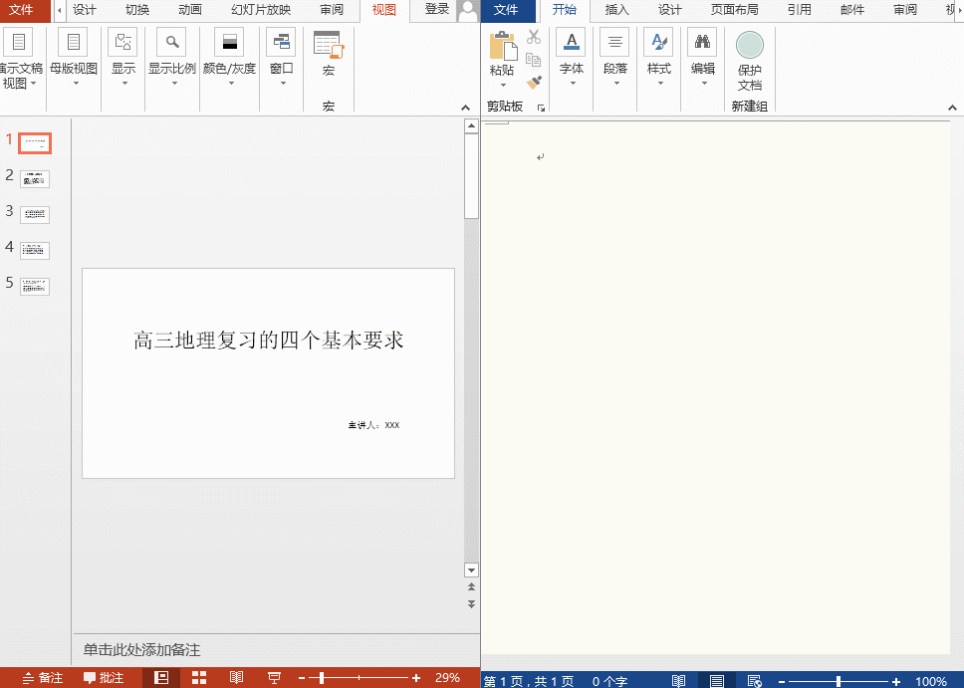
Task: Click the 主讲人 subtitle text on slide
Action: tap(373, 425)
